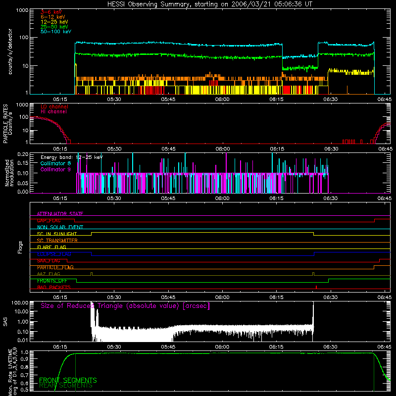Click the SAA_FLAG label

pos(49,261)
